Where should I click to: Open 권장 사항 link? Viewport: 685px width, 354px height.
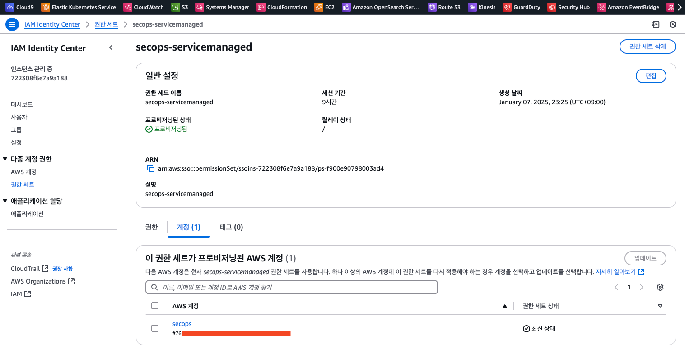coord(62,269)
